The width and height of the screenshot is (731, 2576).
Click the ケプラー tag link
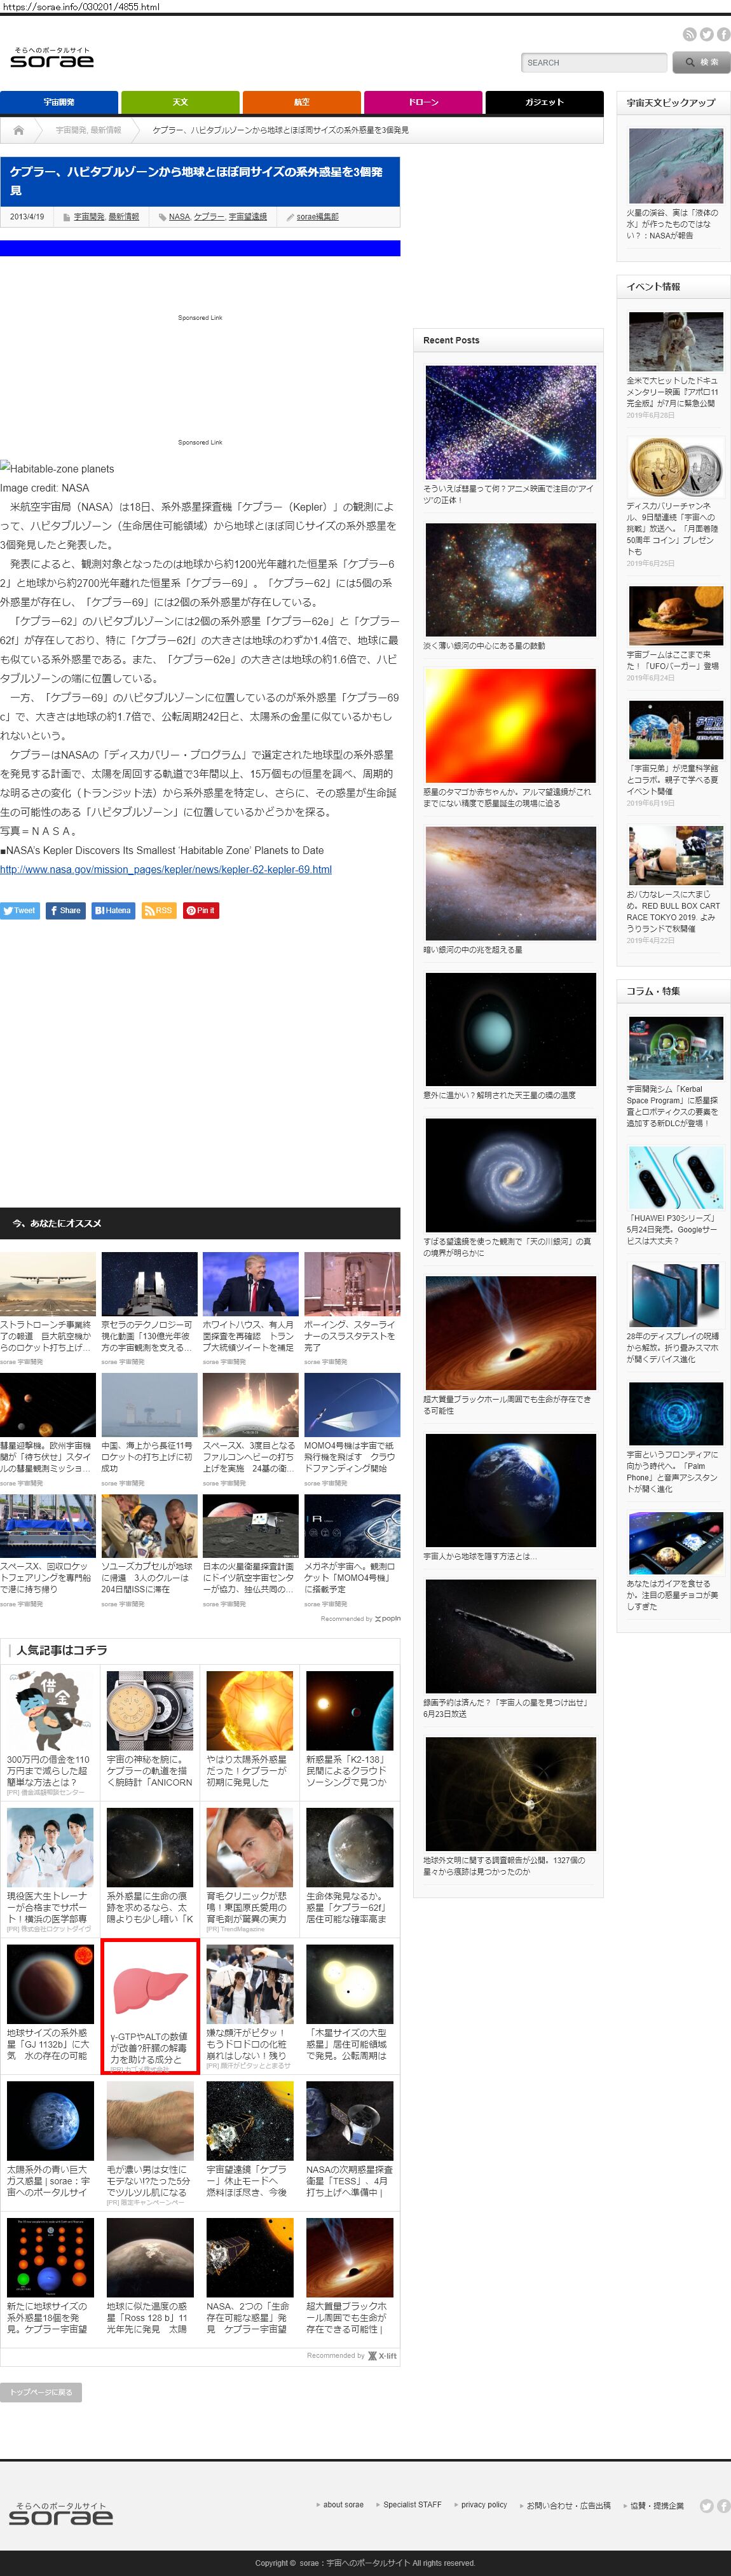click(x=209, y=216)
